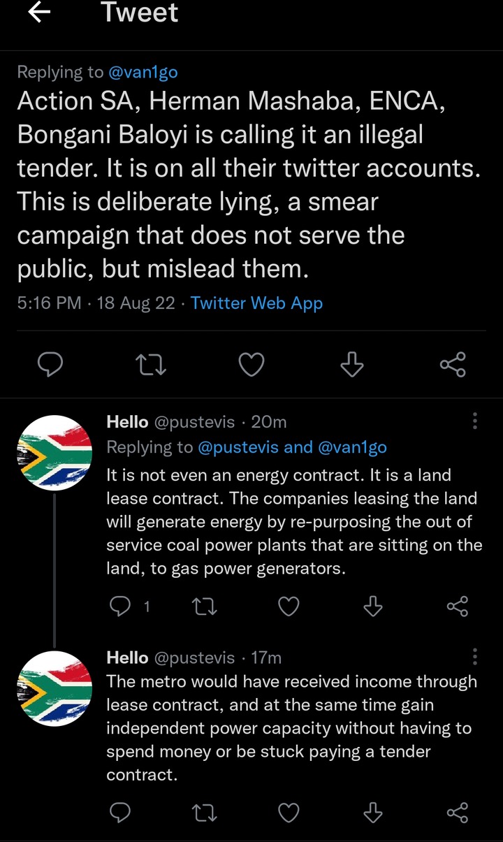Reply to the land lease contract tweet
This screenshot has height=842, width=503.
click(121, 607)
